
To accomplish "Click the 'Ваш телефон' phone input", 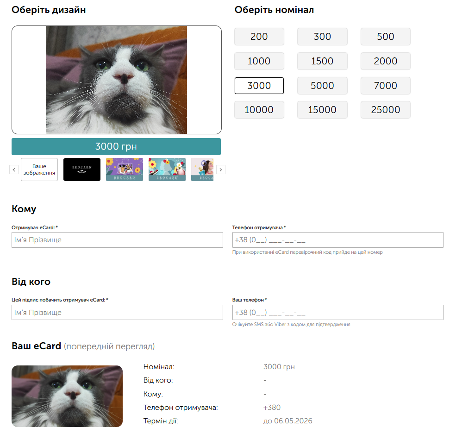I will pos(337,313).
